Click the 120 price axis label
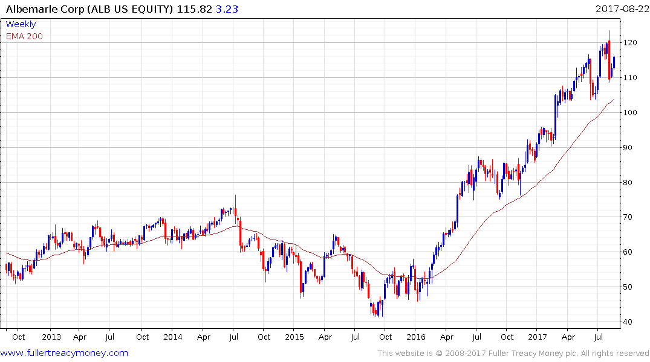The height and width of the screenshot is (362, 650). pos(629,43)
